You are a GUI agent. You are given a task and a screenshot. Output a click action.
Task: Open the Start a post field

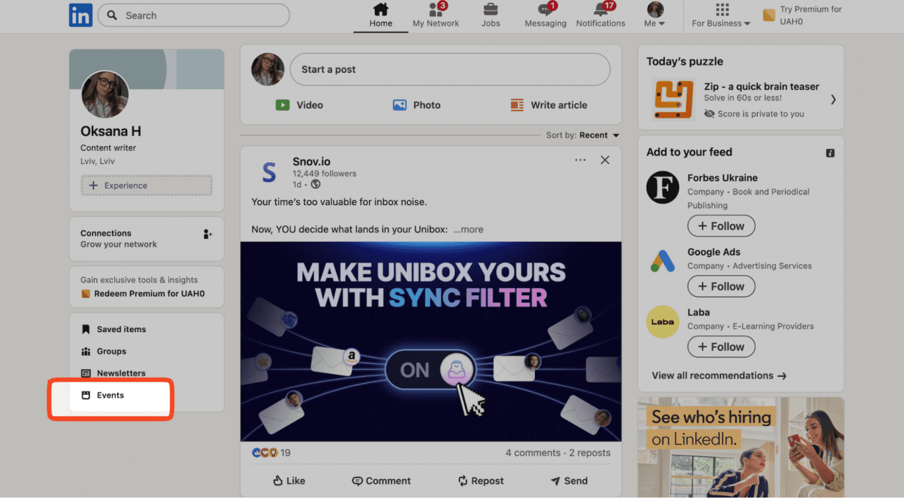[450, 69]
